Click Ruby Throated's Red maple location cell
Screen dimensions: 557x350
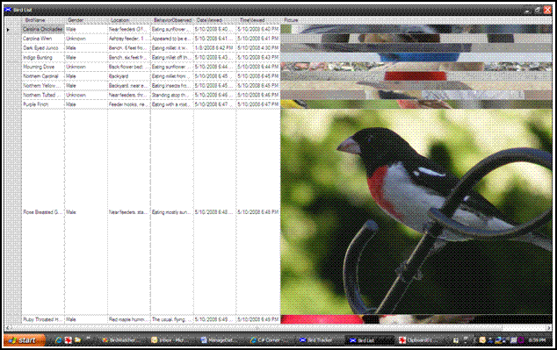click(129, 319)
